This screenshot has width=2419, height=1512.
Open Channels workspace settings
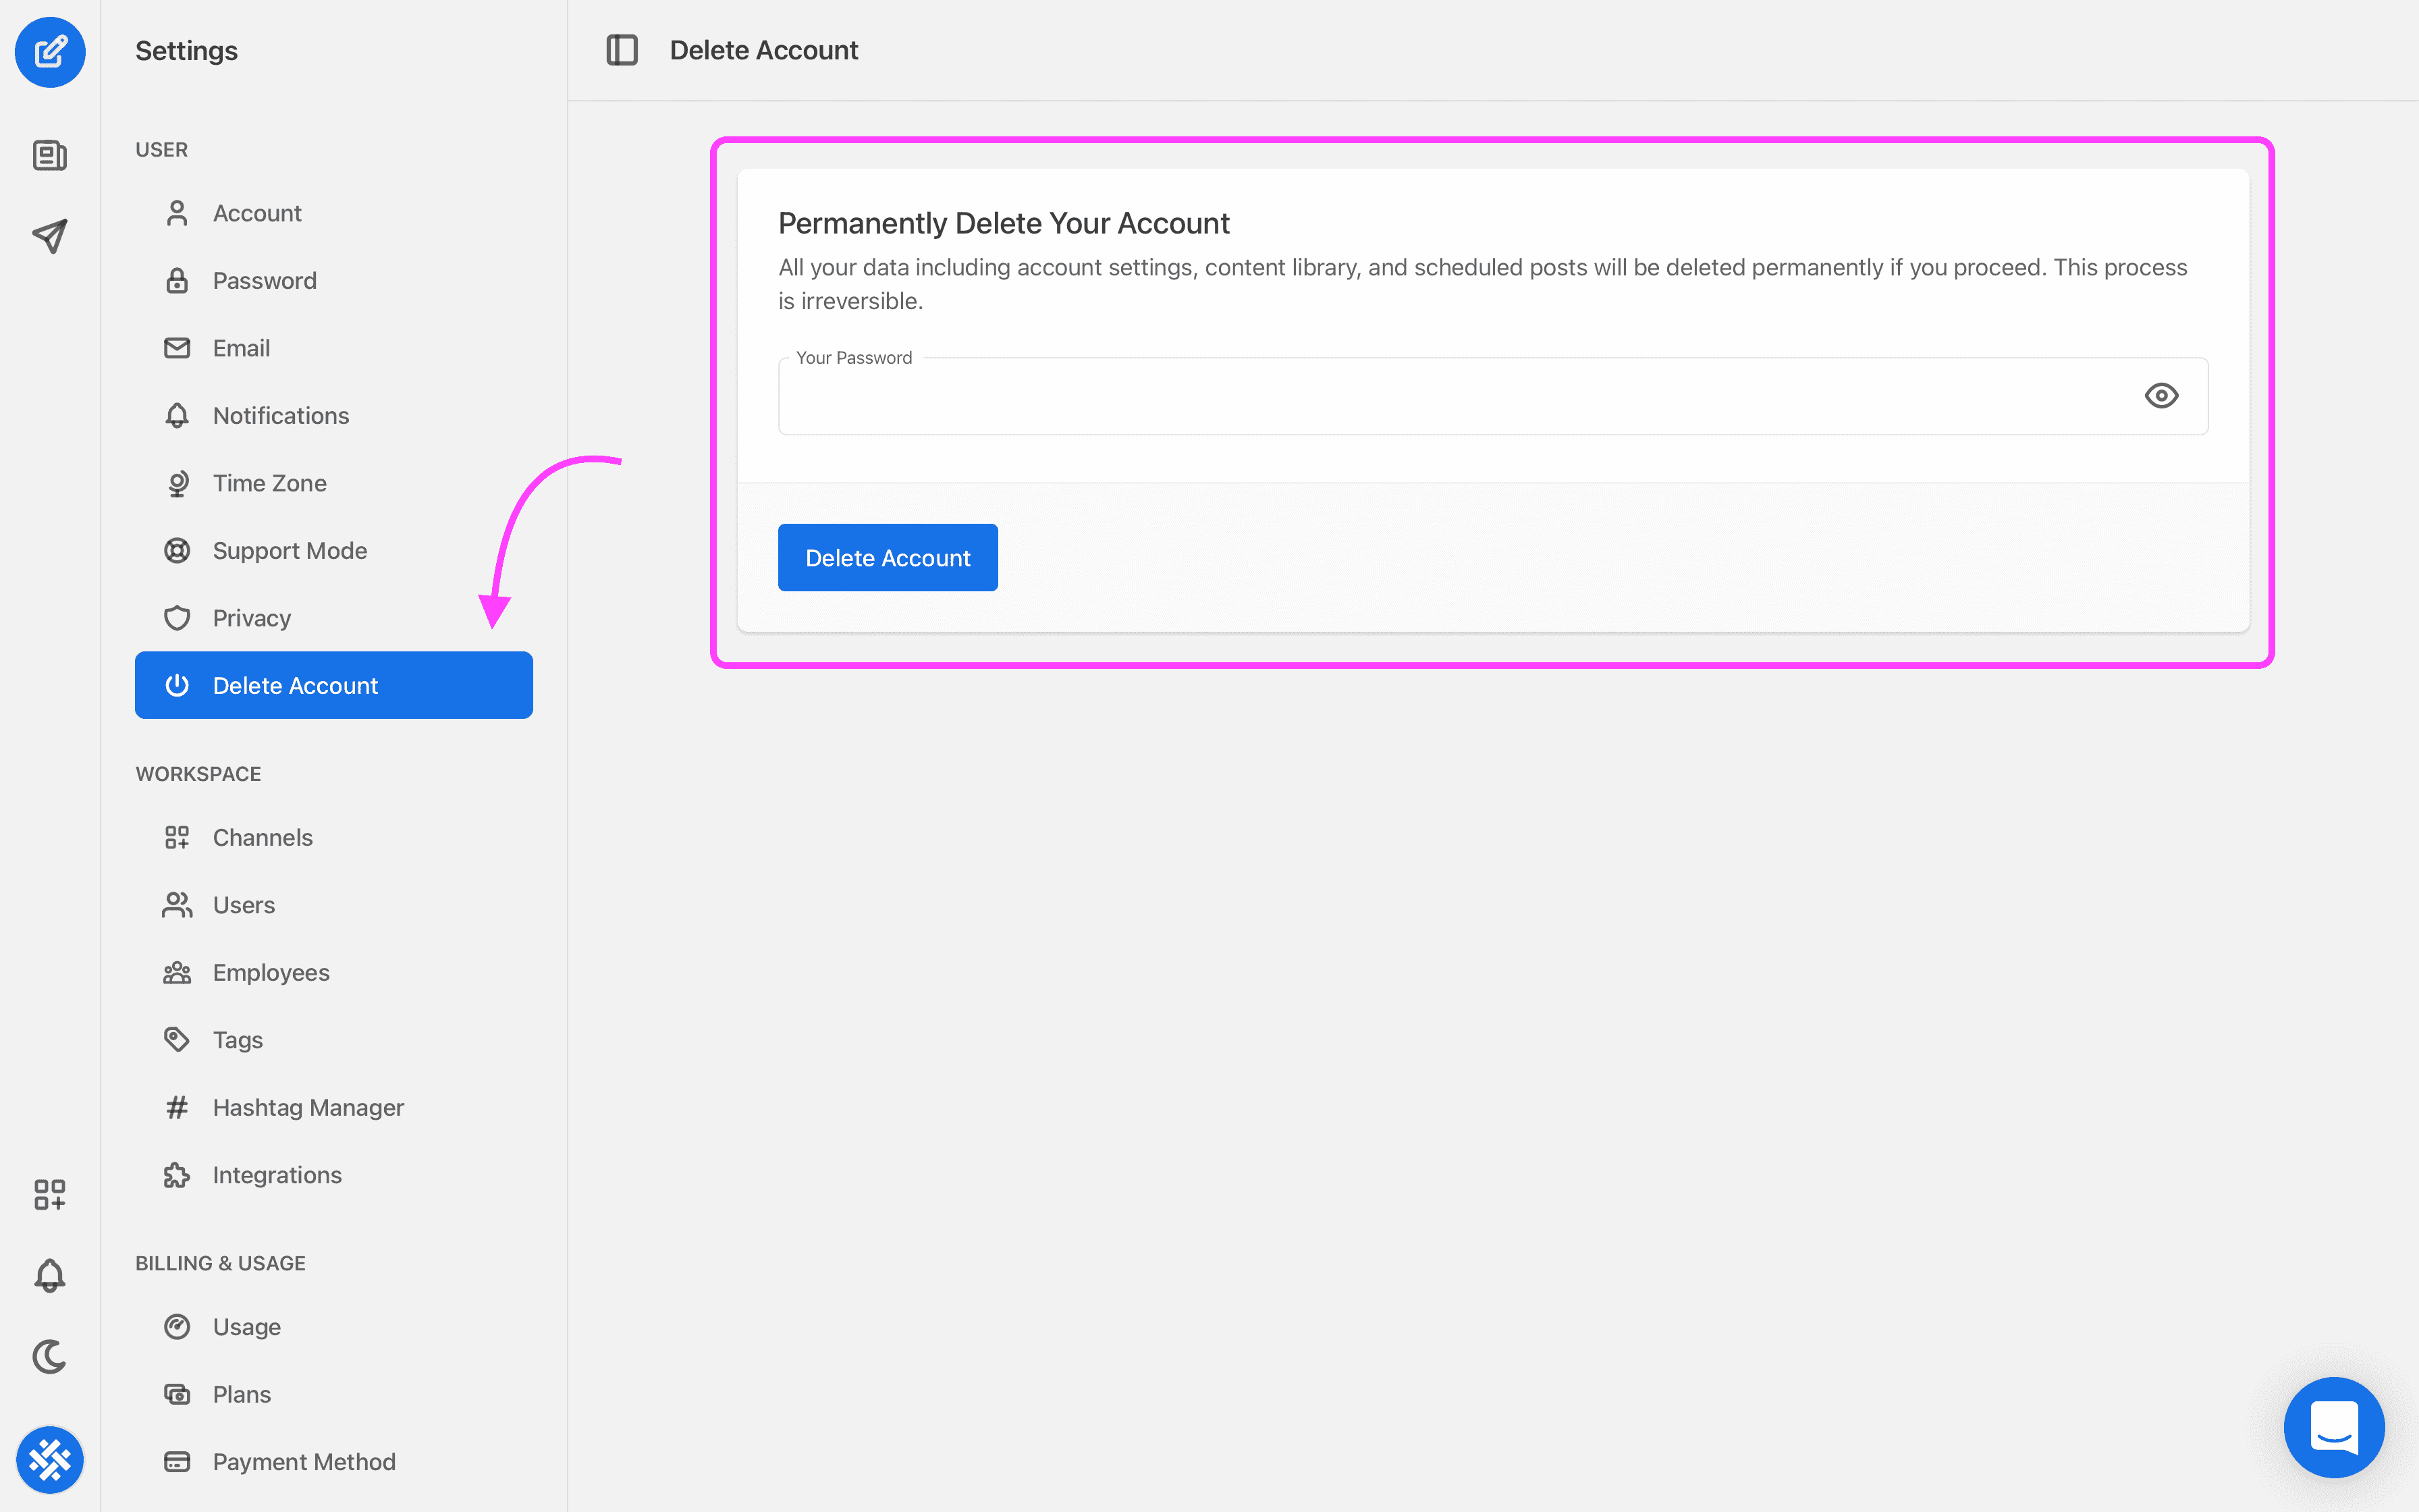[x=334, y=837]
